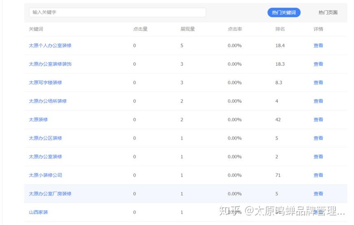Image resolution: width=354 pixels, height=225 pixels.
Task: Click 查看 for 太原个人办公室装修 row
Action: coord(318,46)
